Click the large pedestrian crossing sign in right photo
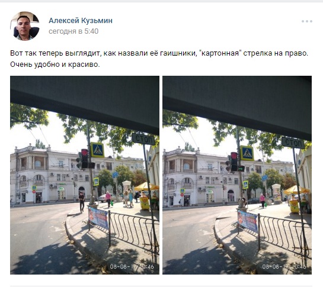 (x=247, y=153)
